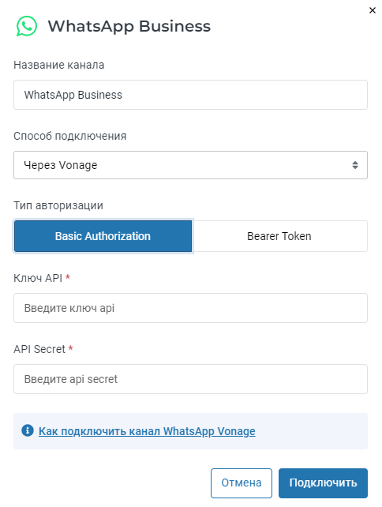Click the info icon beside help link
382x507 pixels.
28,430
